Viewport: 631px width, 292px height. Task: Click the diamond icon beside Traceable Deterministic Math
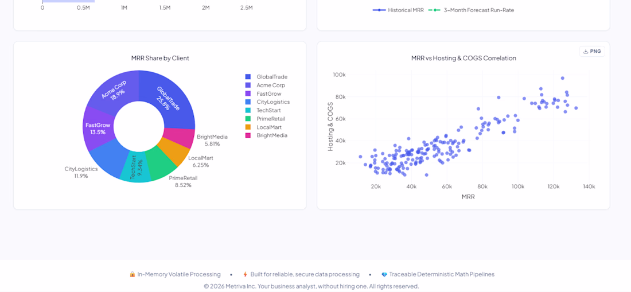[384, 274]
